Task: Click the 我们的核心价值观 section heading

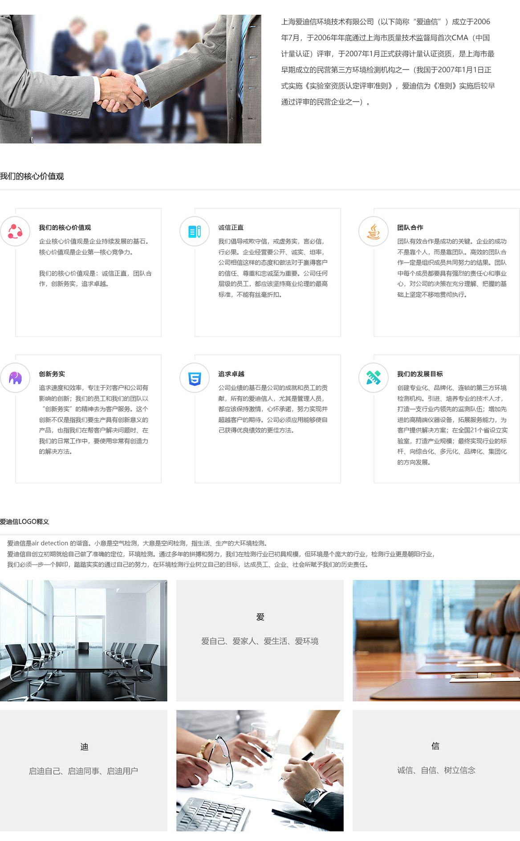Action: pos(32,176)
